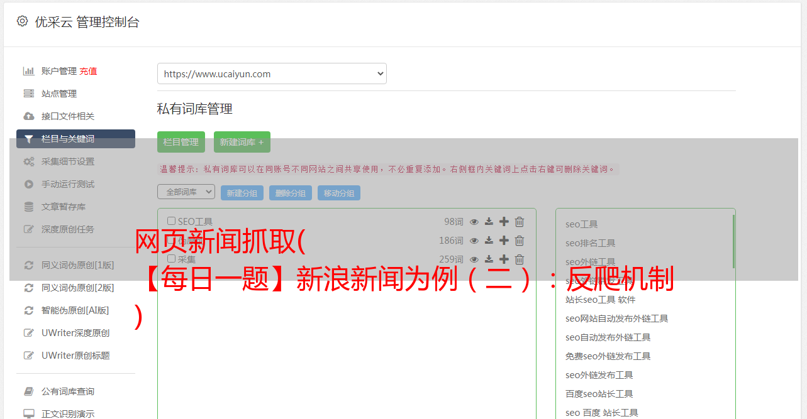Click the green 栏目管理 button
Image resolution: width=807 pixels, height=419 pixels.
pyautogui.click(x=181, y=142)
